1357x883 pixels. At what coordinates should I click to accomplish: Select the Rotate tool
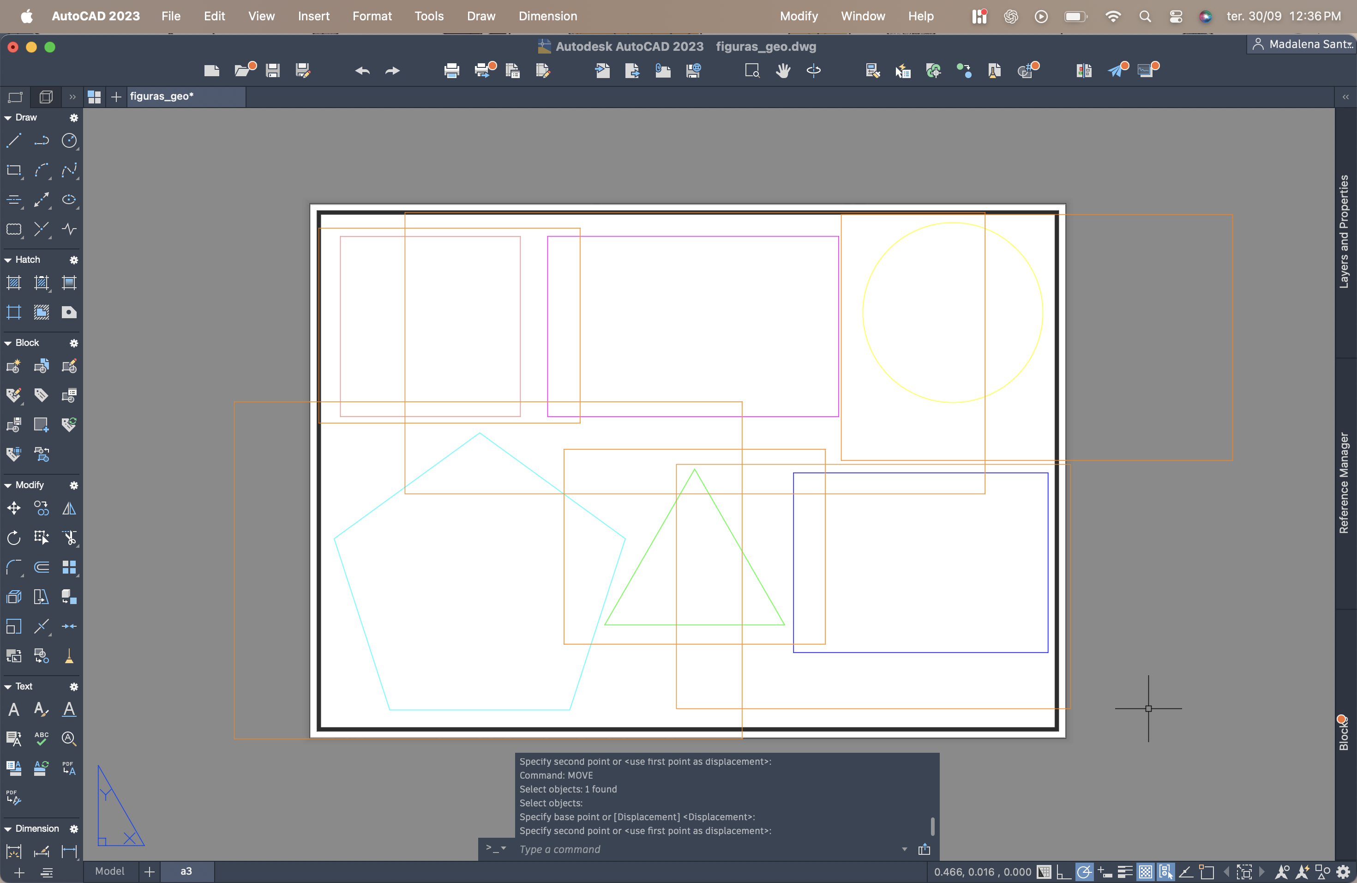[x=14, y=538]
